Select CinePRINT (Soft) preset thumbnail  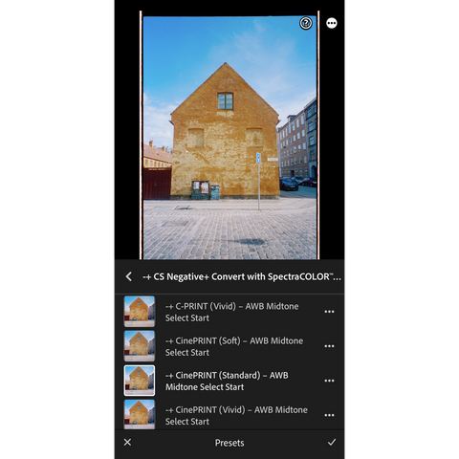140,346
